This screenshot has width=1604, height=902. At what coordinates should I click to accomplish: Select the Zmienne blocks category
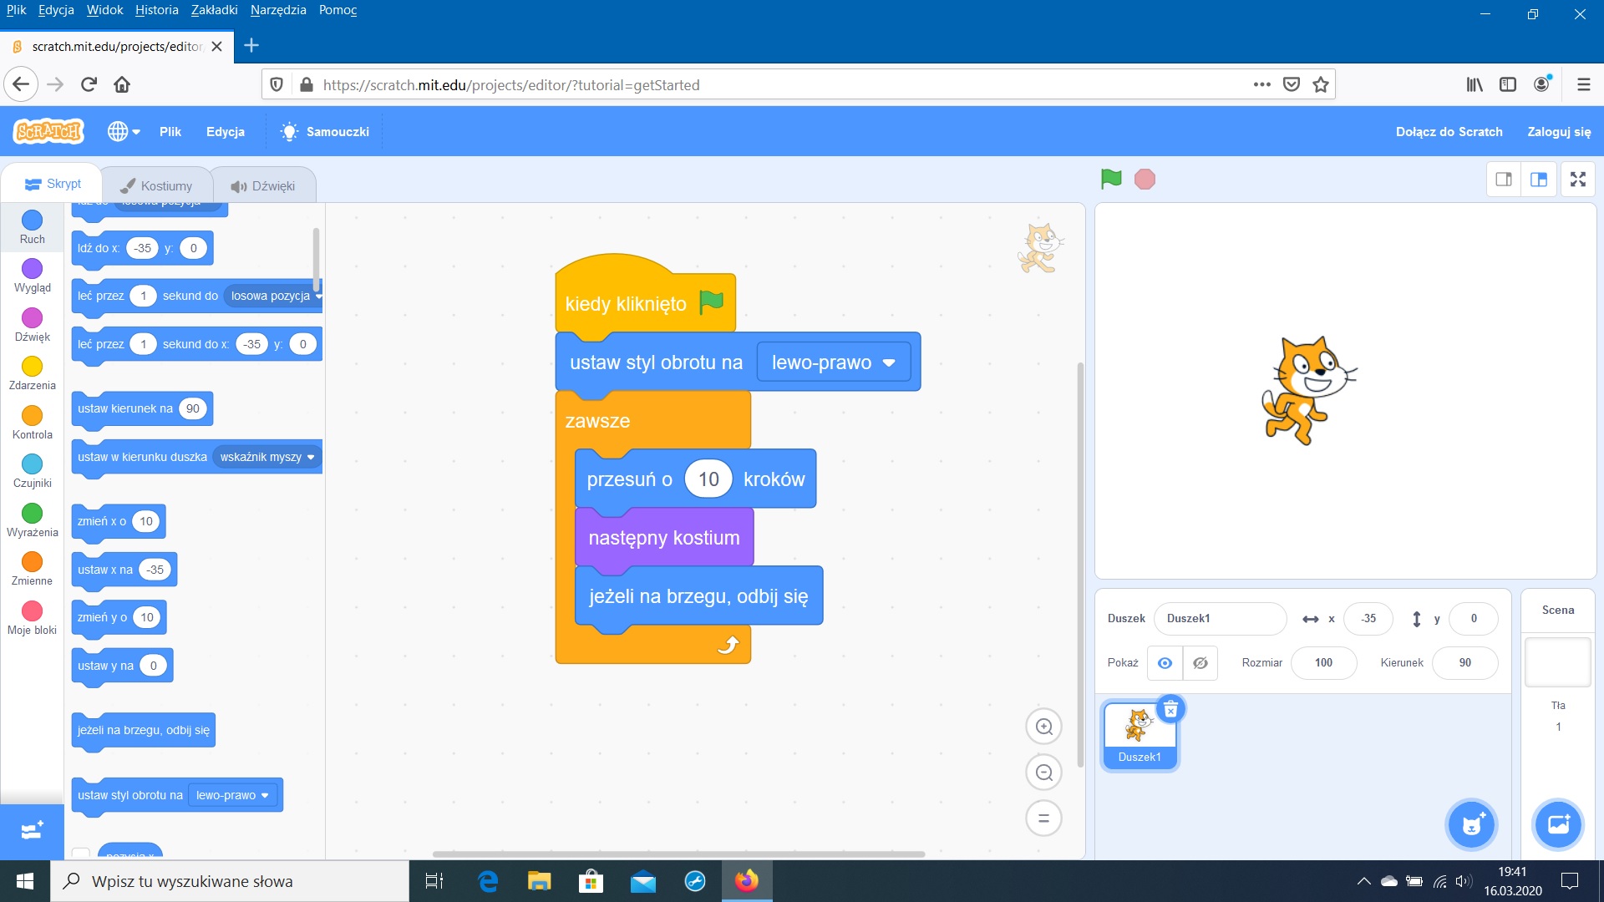tap(32, 569)
